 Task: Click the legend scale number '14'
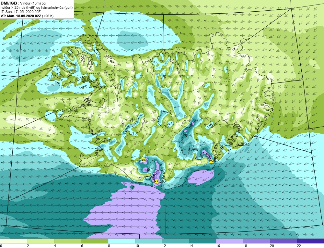tap(191, 246)
